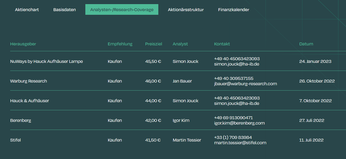The height and width of the screenshot is (159, 346).
Task: Click phone number +49 40 309537155
Action: tap(234, 78)
